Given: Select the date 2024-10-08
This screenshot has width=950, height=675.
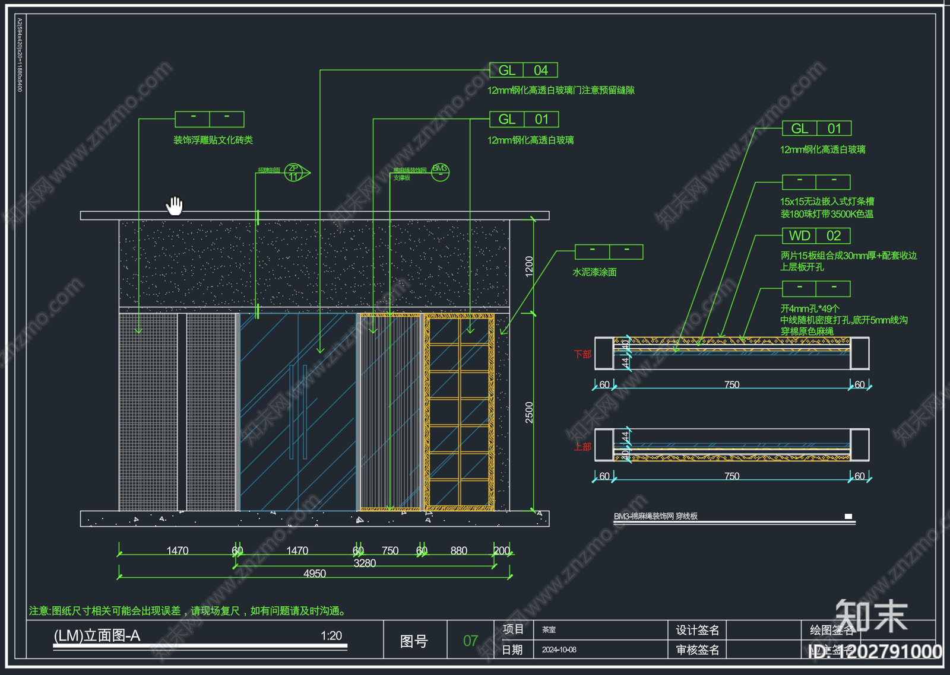Looking at the screenshot, I should click(559, 649).
